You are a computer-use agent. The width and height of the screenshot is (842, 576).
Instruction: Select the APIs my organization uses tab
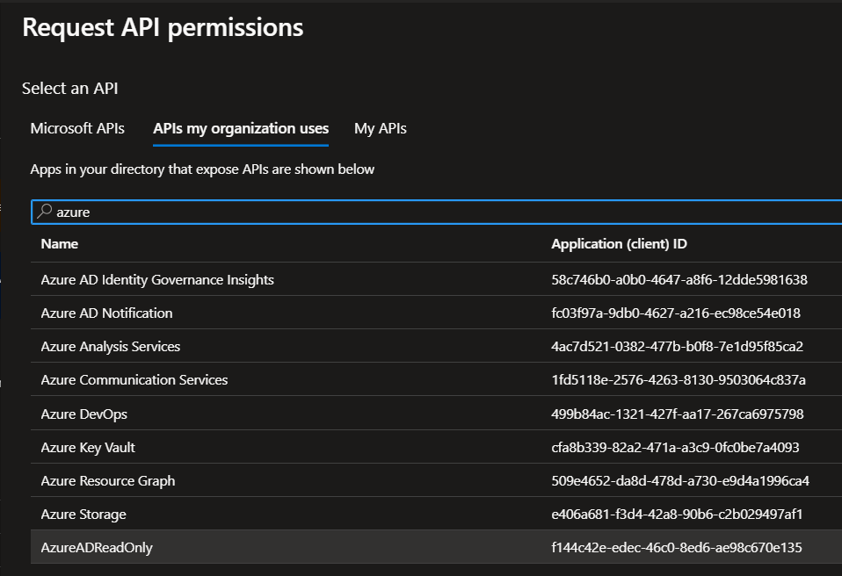(x=241, y=129)
